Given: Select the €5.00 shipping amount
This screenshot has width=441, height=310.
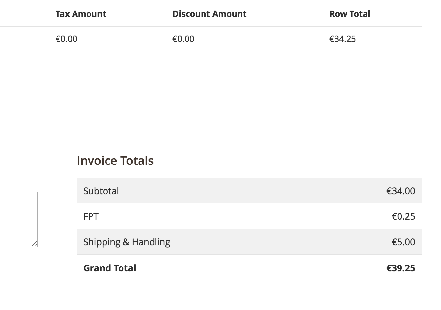Looking at the screenshot, I should point(403,242).
